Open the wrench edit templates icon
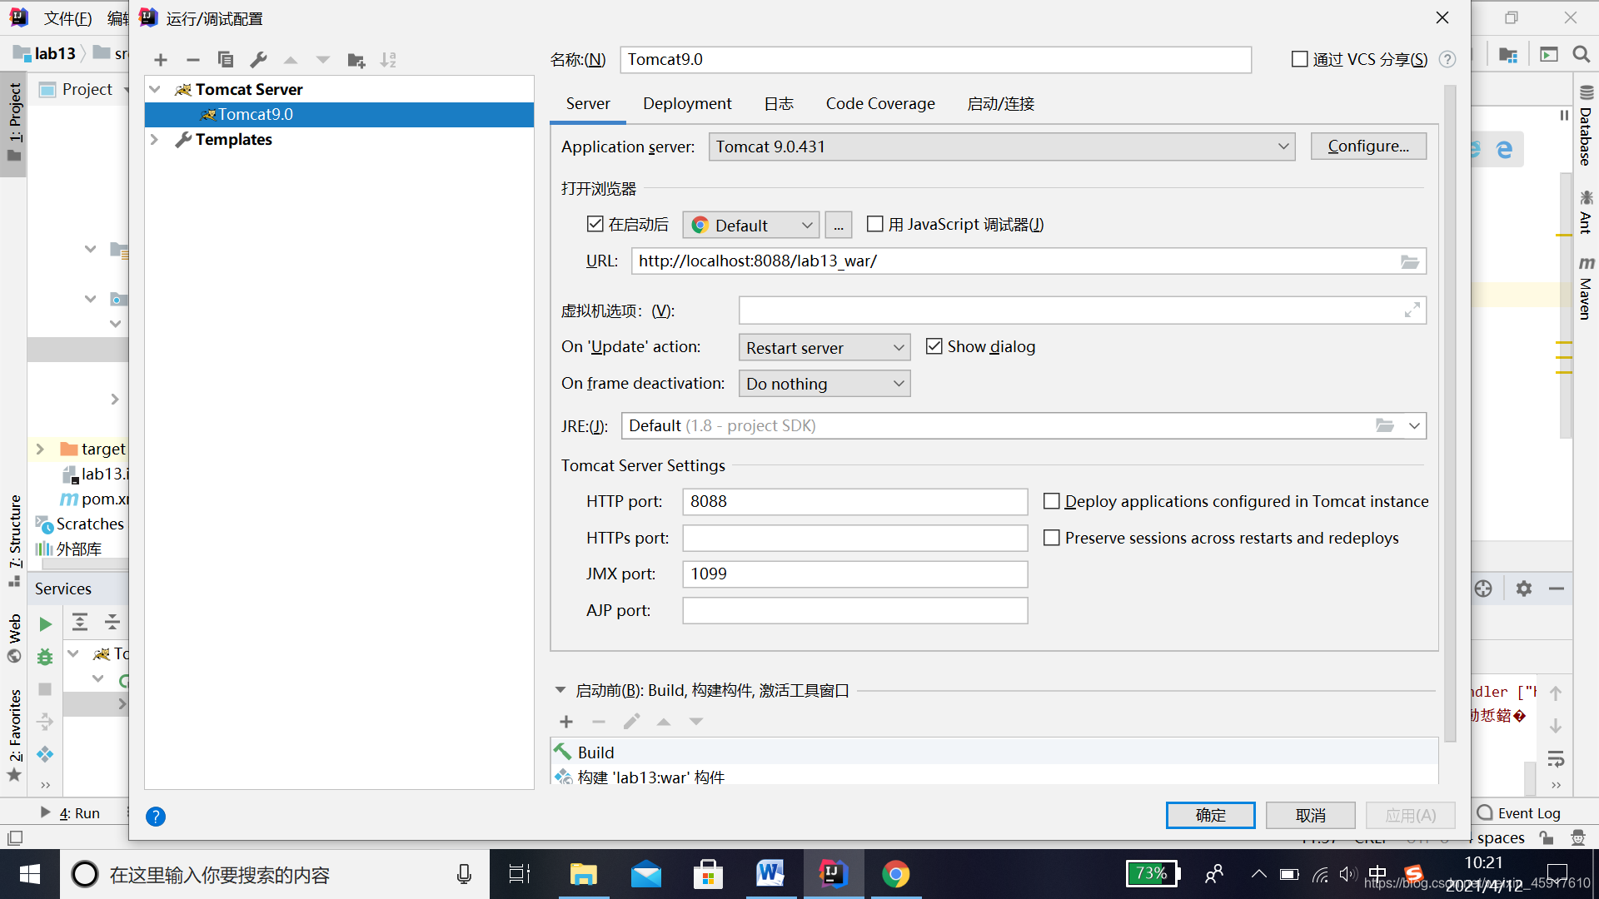Screen dimensions: 1599x899 [x=258, y=60]
